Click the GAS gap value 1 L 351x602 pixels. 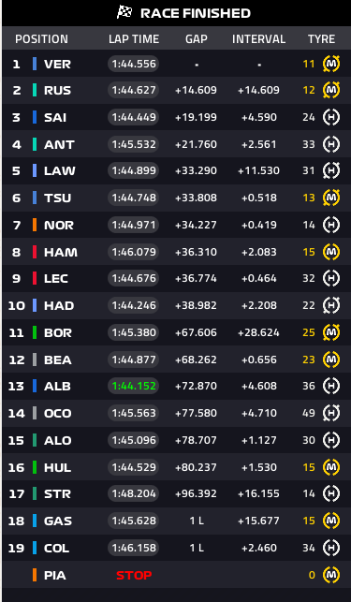coord(197,521)
